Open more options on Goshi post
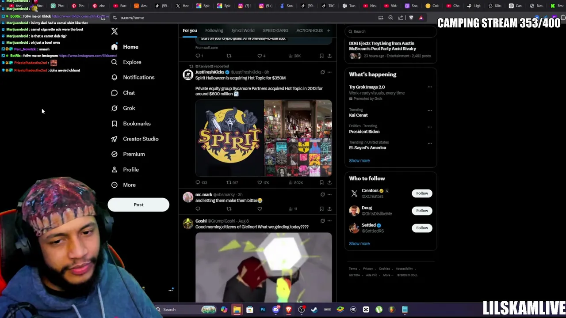Image resolution: width=566 pixels, height=318 pixels. click(329, 221)
